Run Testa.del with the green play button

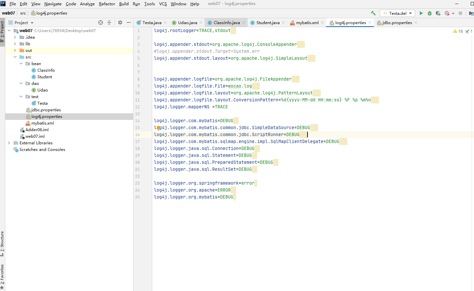pos(421,13)
